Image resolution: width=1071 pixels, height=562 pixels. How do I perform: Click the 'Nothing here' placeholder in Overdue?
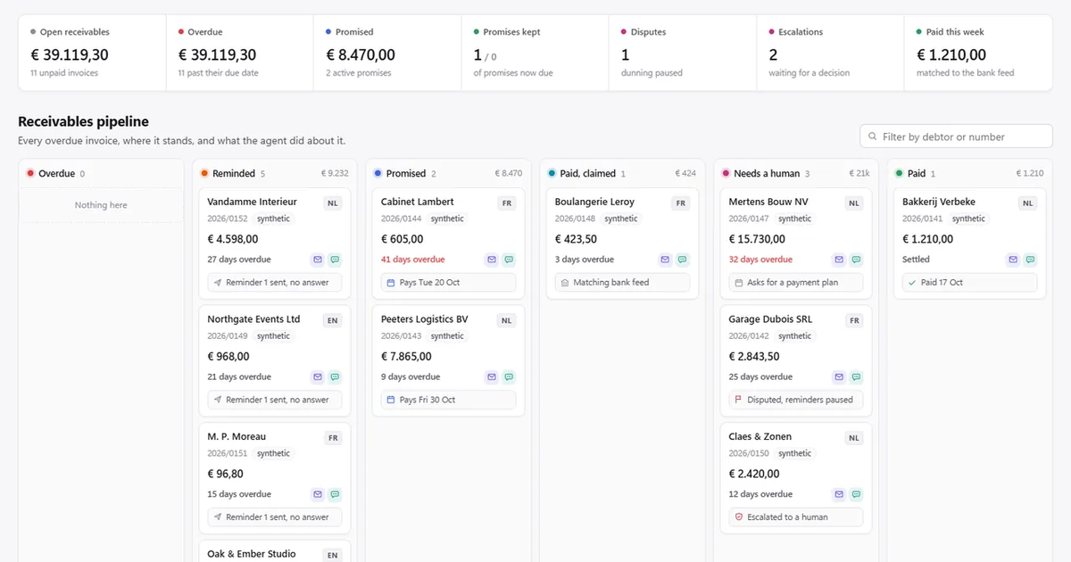pos(101,205)
